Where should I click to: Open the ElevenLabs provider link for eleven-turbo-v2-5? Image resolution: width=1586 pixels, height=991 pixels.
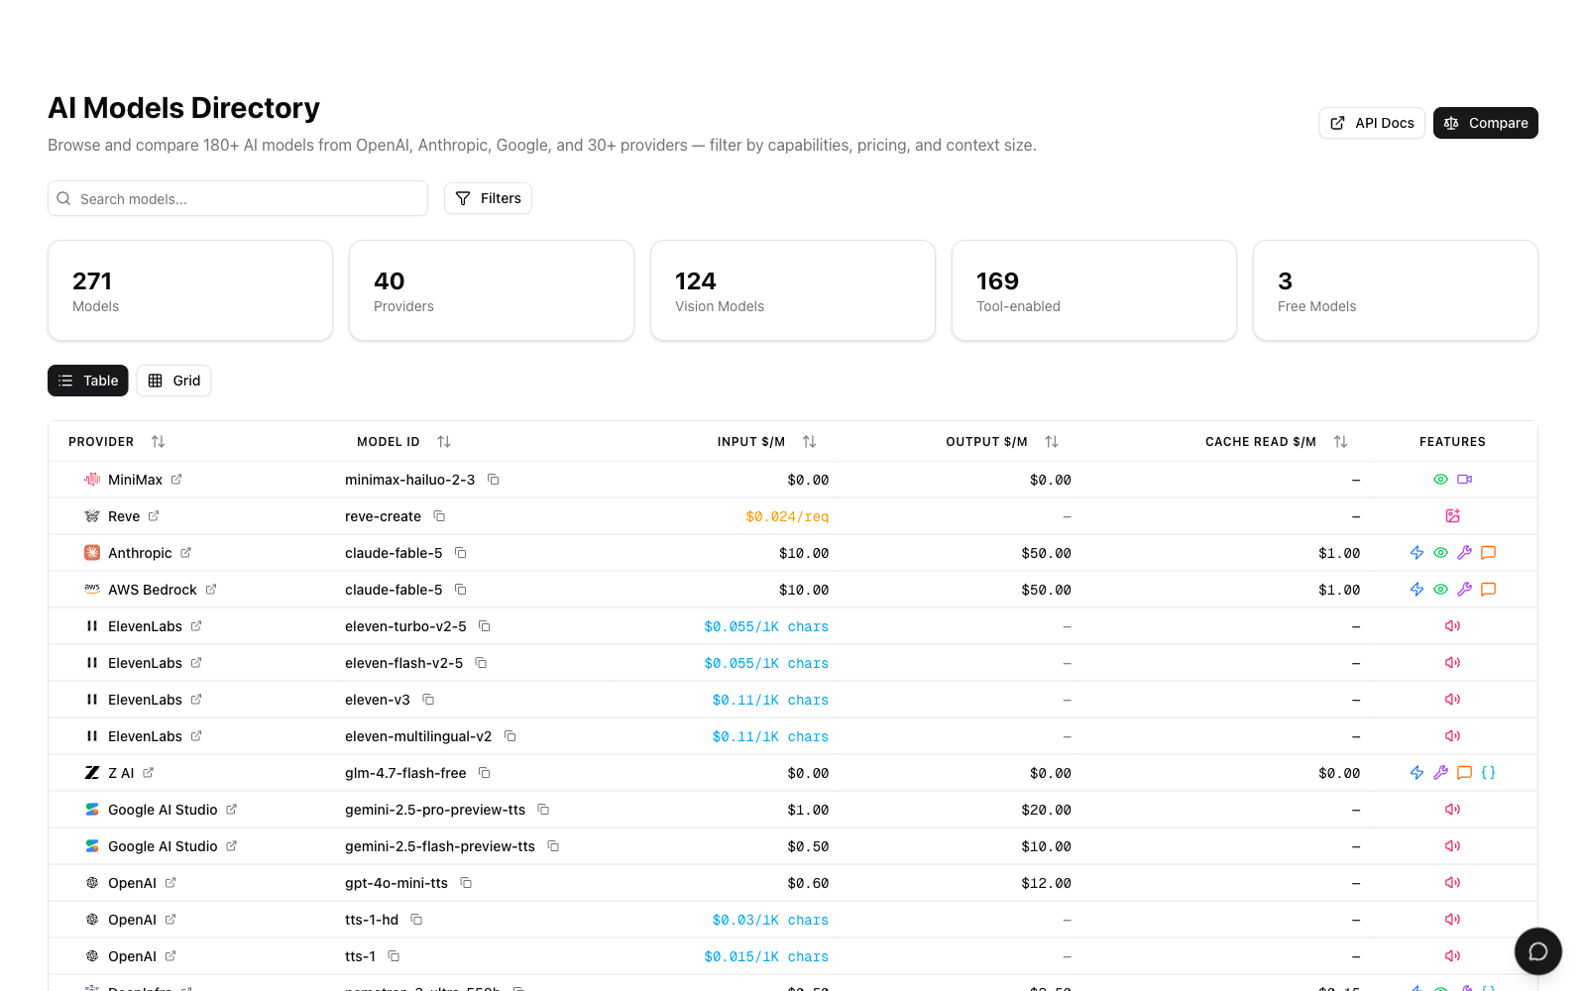click(x=196, y=626)
